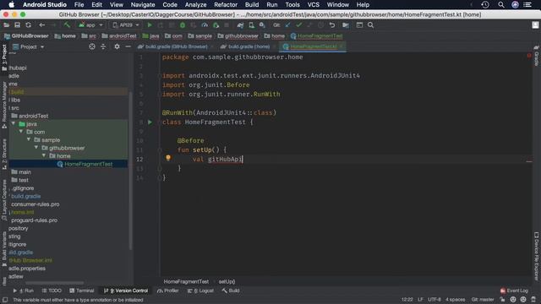Open the TODO tool window
Screen dimensions: 541x304
52,290
